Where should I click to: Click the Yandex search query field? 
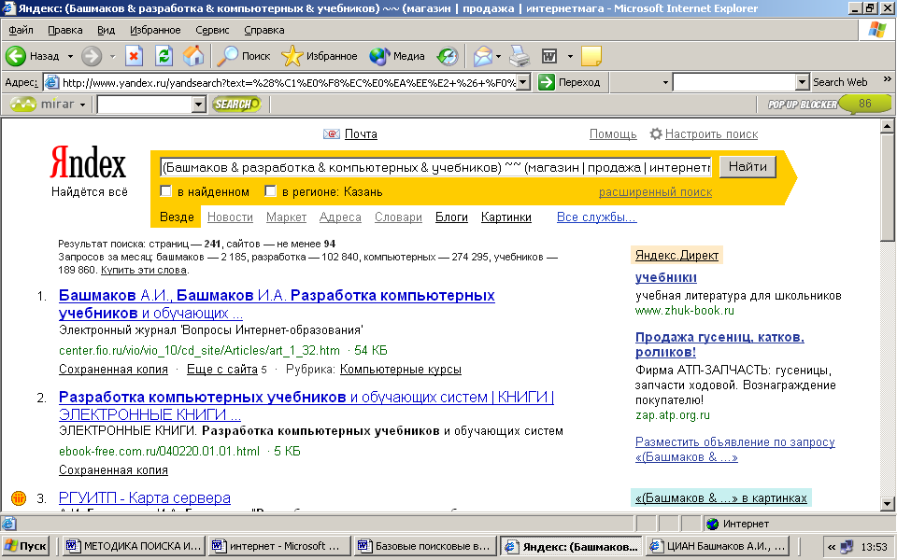tap(436, 167)
